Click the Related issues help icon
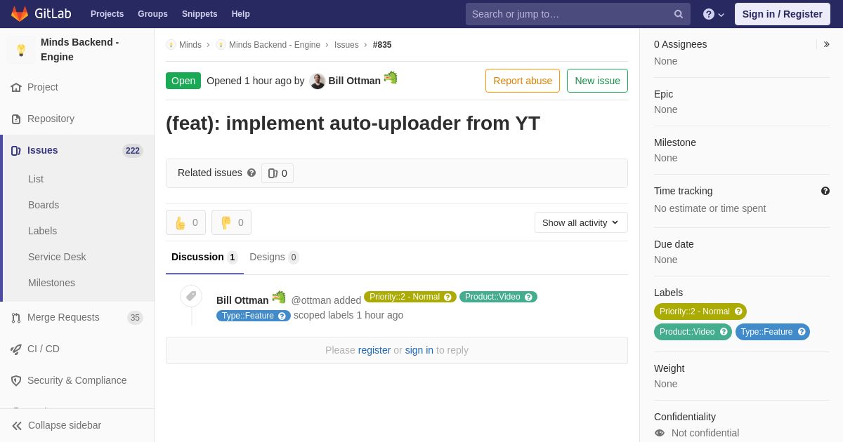This screenshot has width=843, height=442. 251,173
